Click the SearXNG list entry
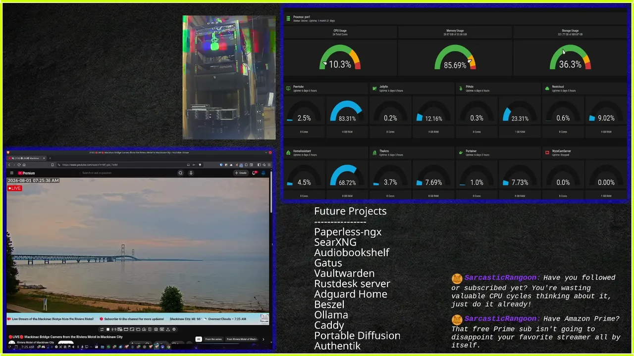 pos(335,242)
